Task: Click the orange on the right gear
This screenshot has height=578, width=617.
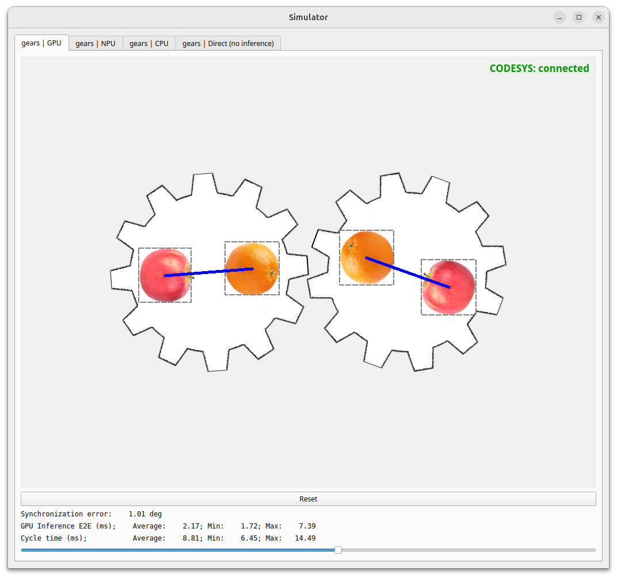Action: click(x=367, y=257)
